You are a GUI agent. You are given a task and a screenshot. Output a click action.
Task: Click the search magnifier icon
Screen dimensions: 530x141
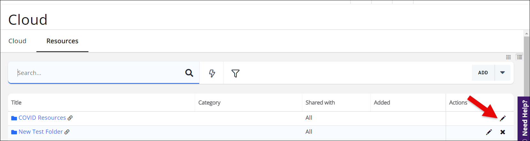click(189, 73)
